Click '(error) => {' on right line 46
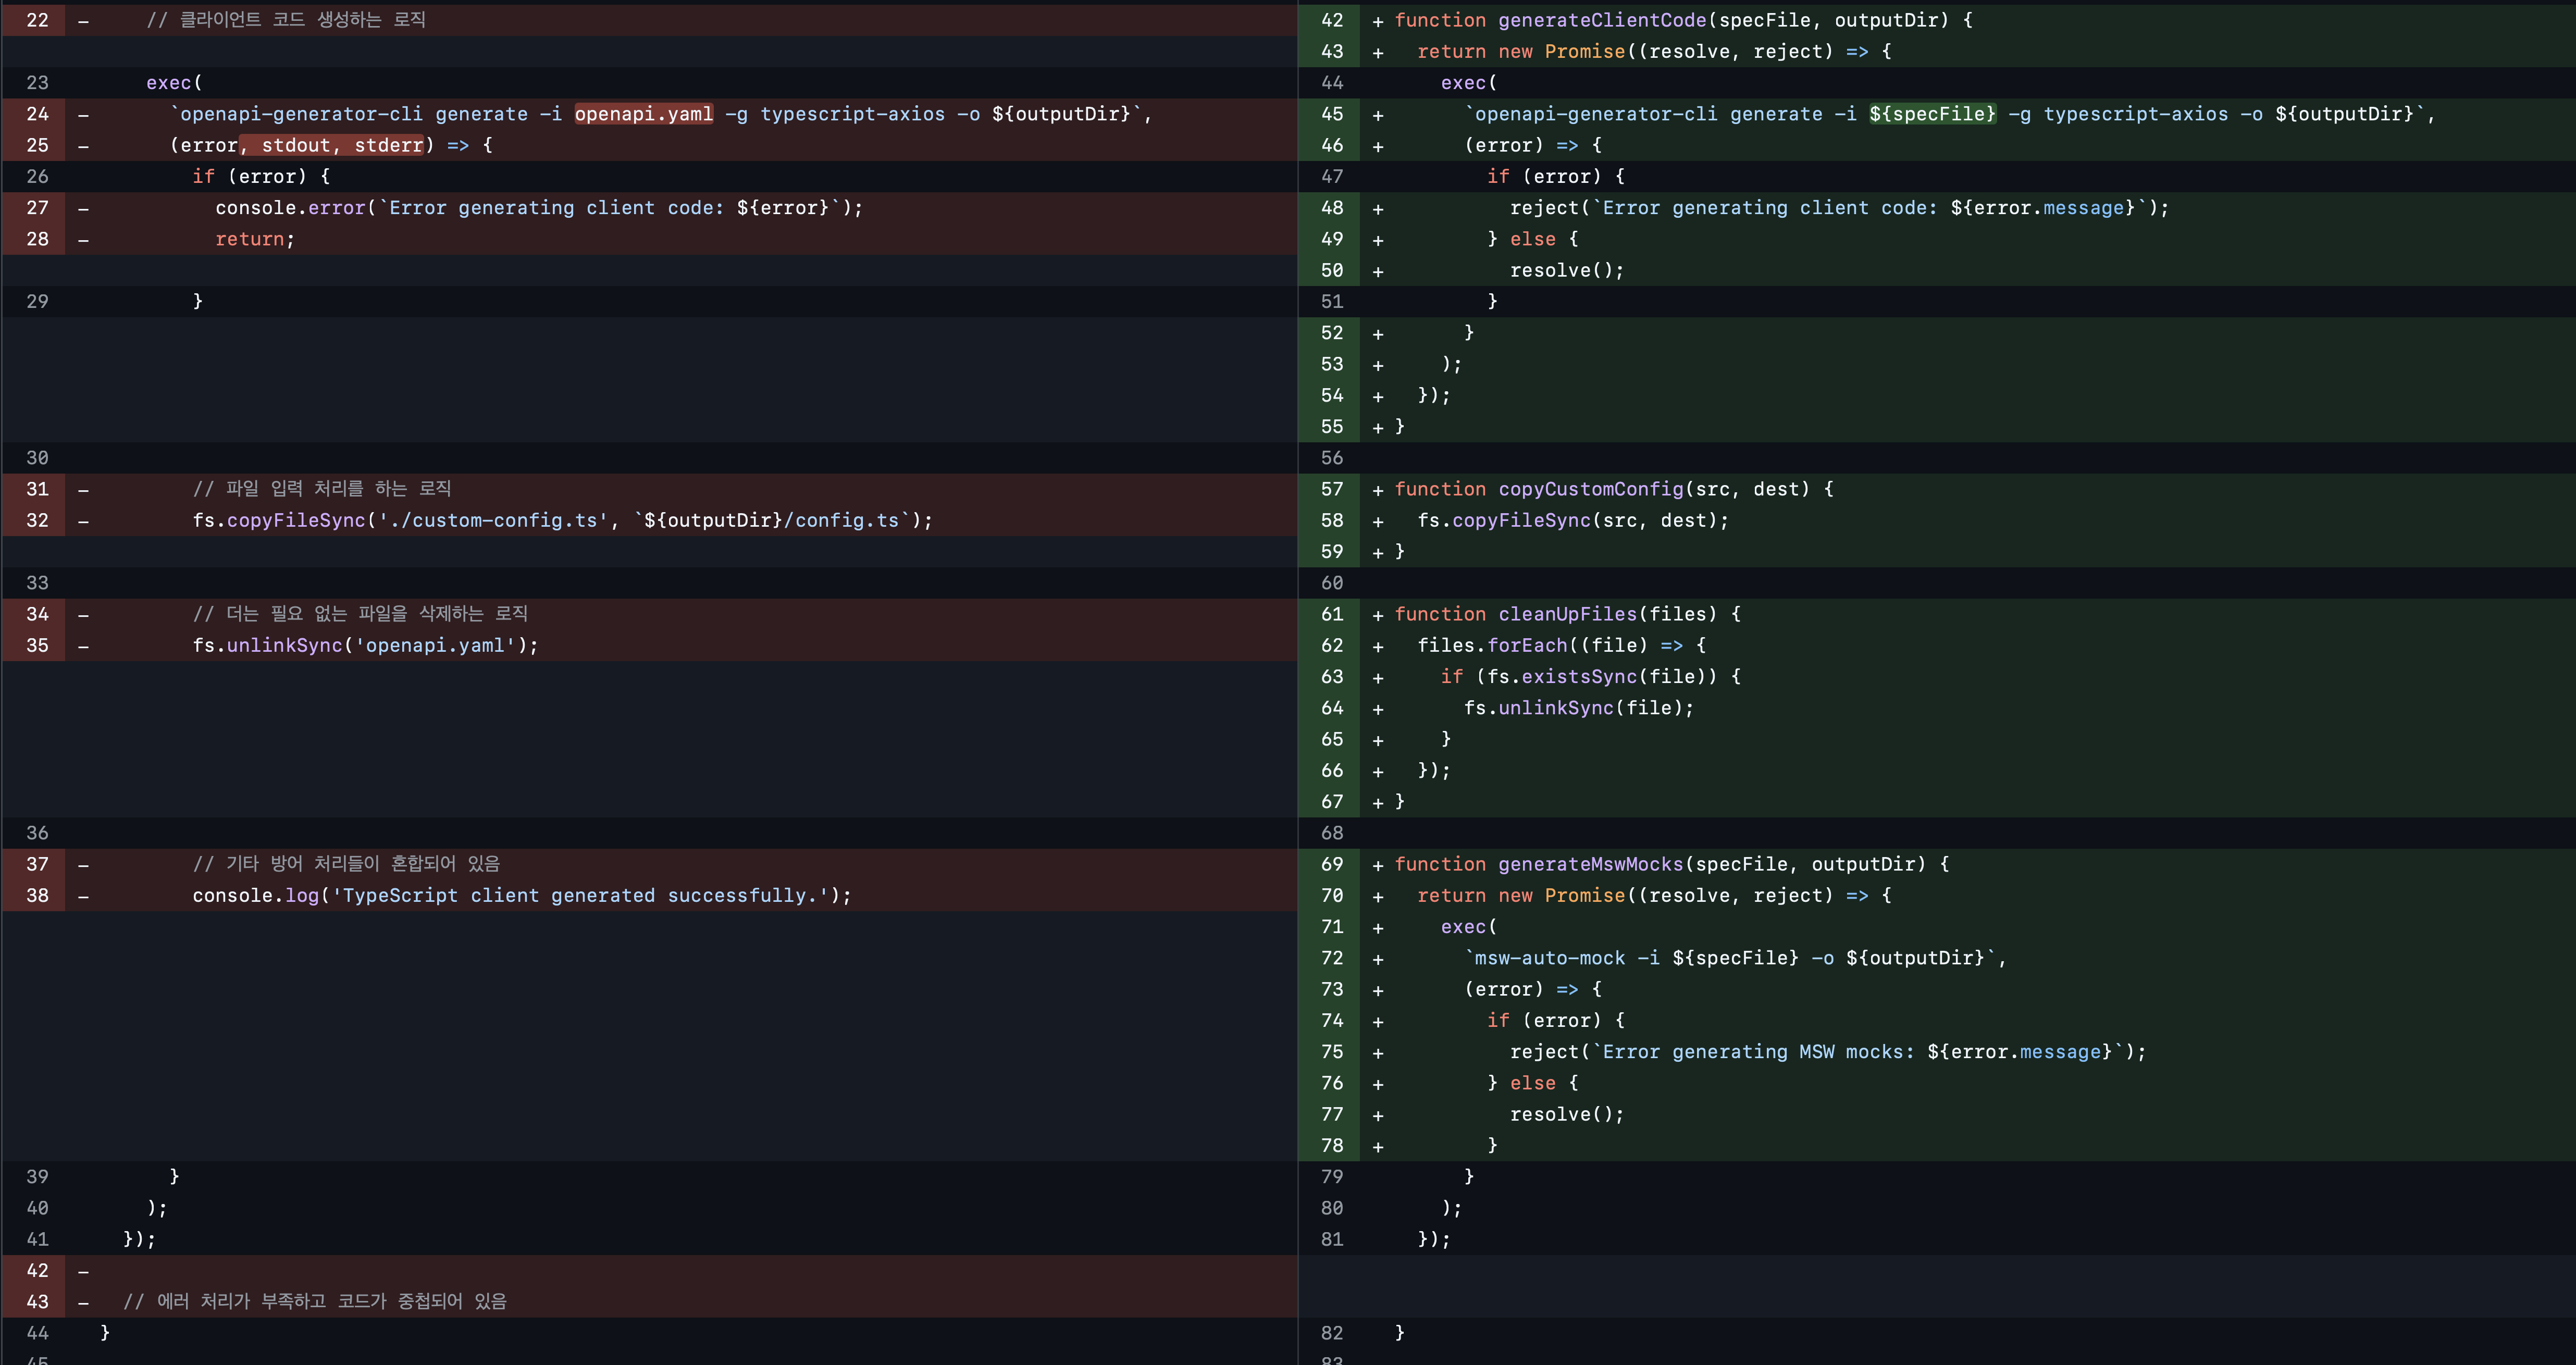The width and height of the screenshot is (2576, 1365). point(1533,145)
